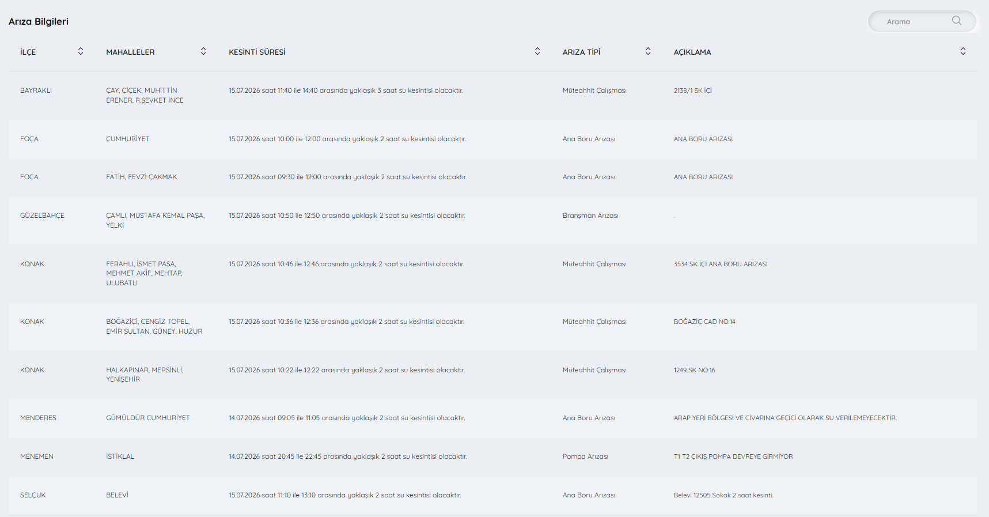Click the Arıza Bilgileri page title

(x=39, y=21)
